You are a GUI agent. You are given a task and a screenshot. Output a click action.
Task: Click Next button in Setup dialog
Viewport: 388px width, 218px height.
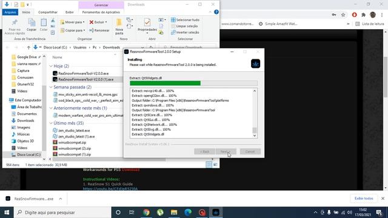(226, 151)
